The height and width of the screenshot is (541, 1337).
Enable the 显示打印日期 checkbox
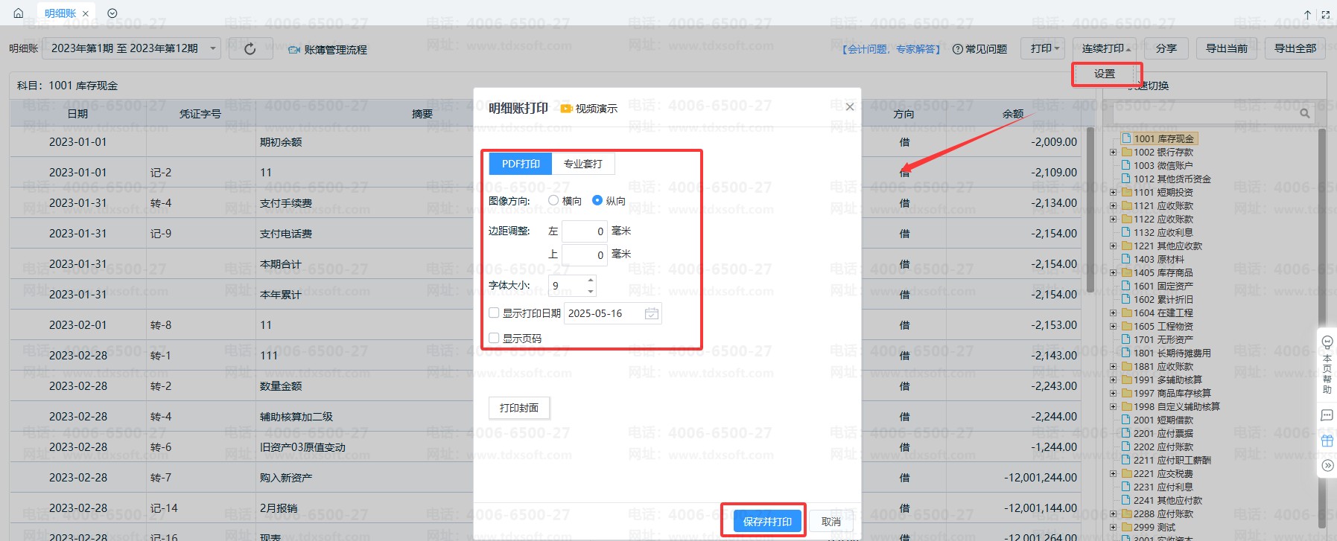[494, 313]
